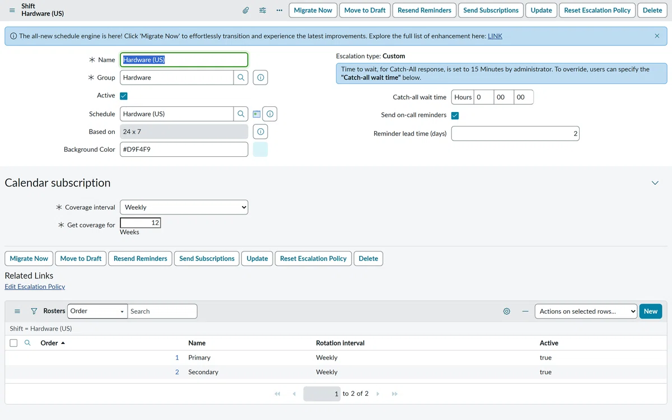Click the Rosters page number input box

[x=322, y=394]
